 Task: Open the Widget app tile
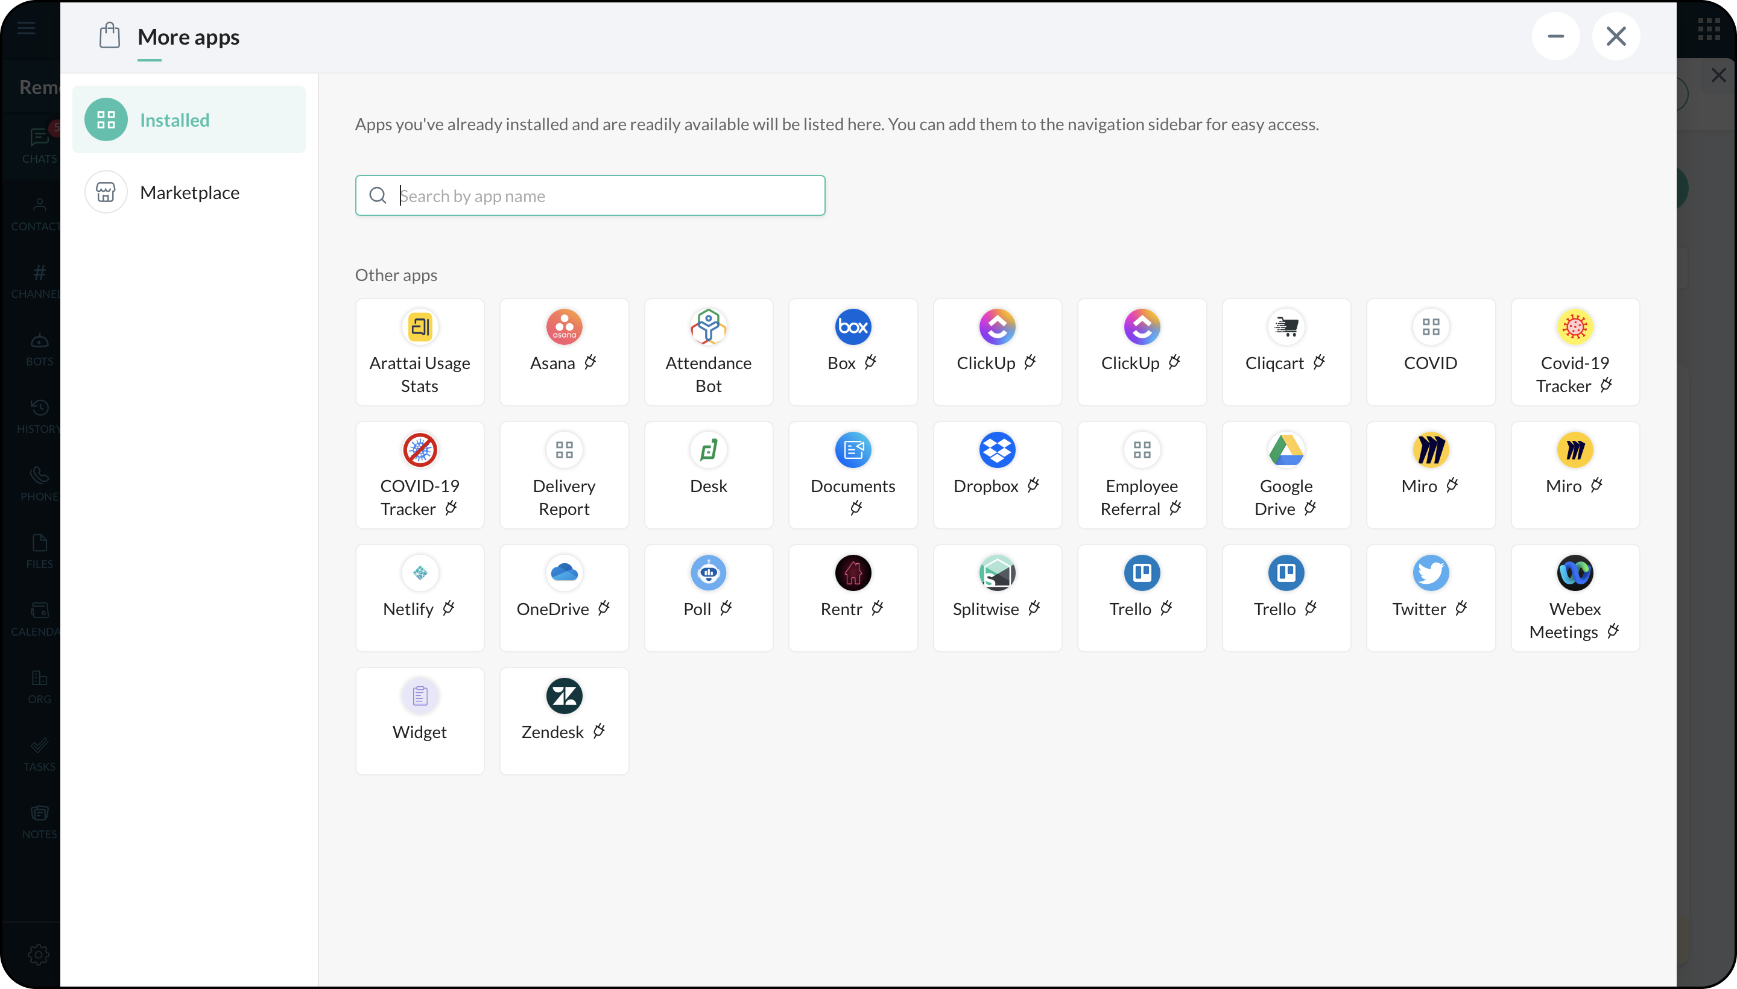(419, 720)
